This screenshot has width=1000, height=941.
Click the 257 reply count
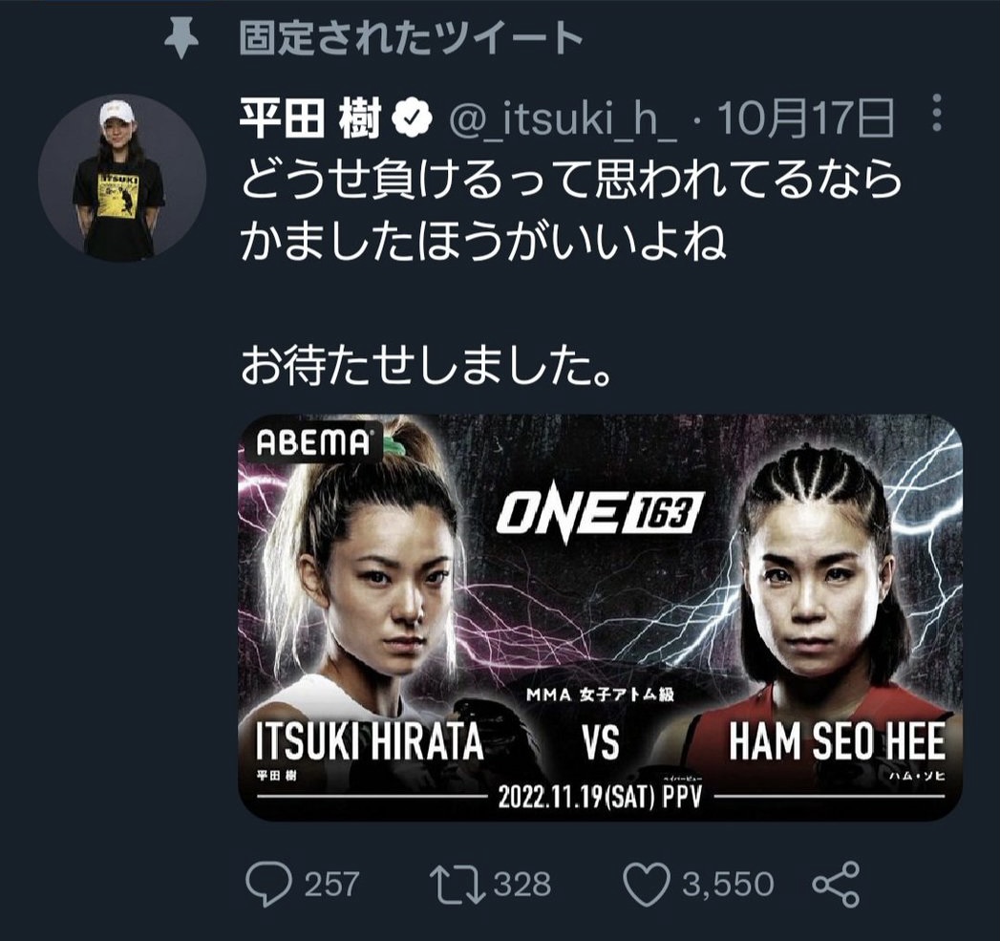[331, 885]
